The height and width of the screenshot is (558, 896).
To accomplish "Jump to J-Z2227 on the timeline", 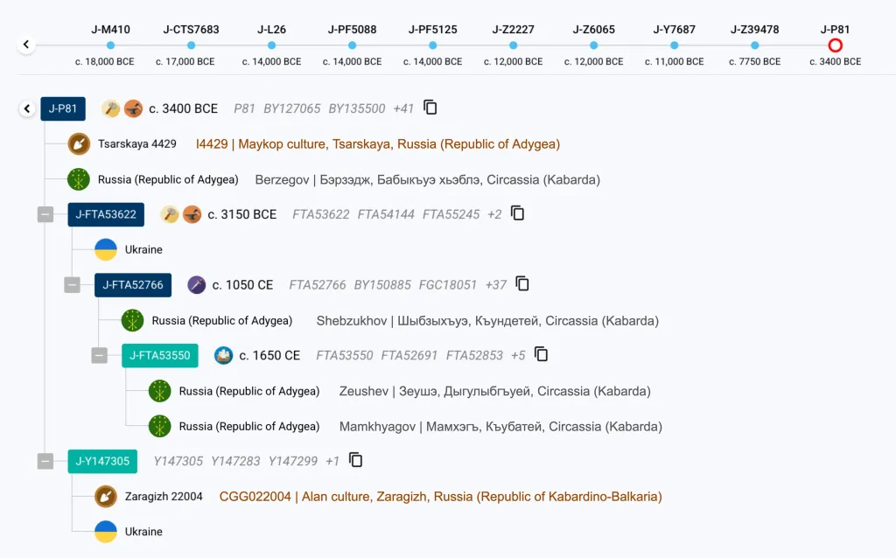I will click(513, 45).
